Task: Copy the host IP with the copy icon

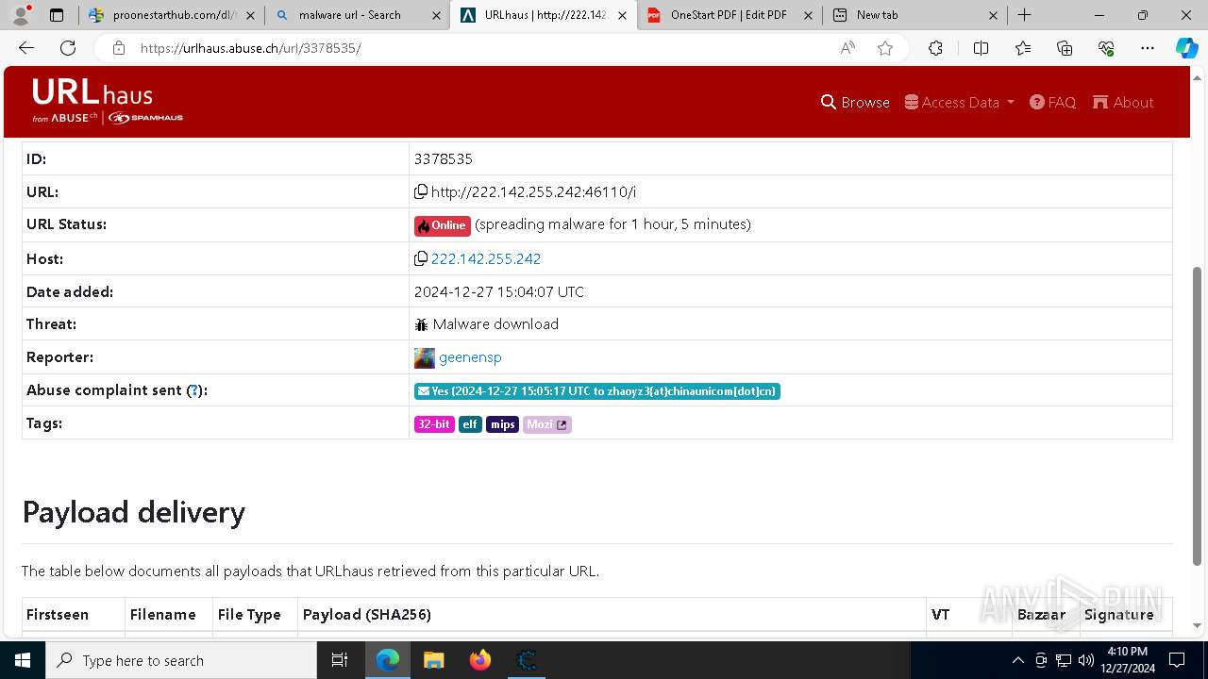Action: (x=421, y=258)
